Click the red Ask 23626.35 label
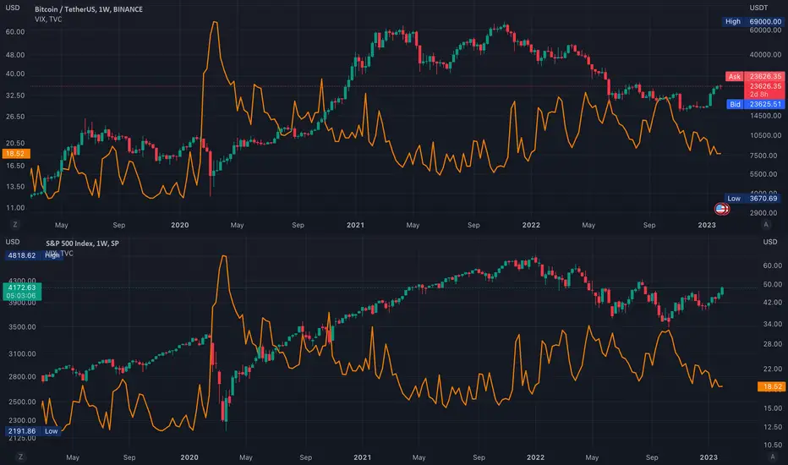 point(755,76)
